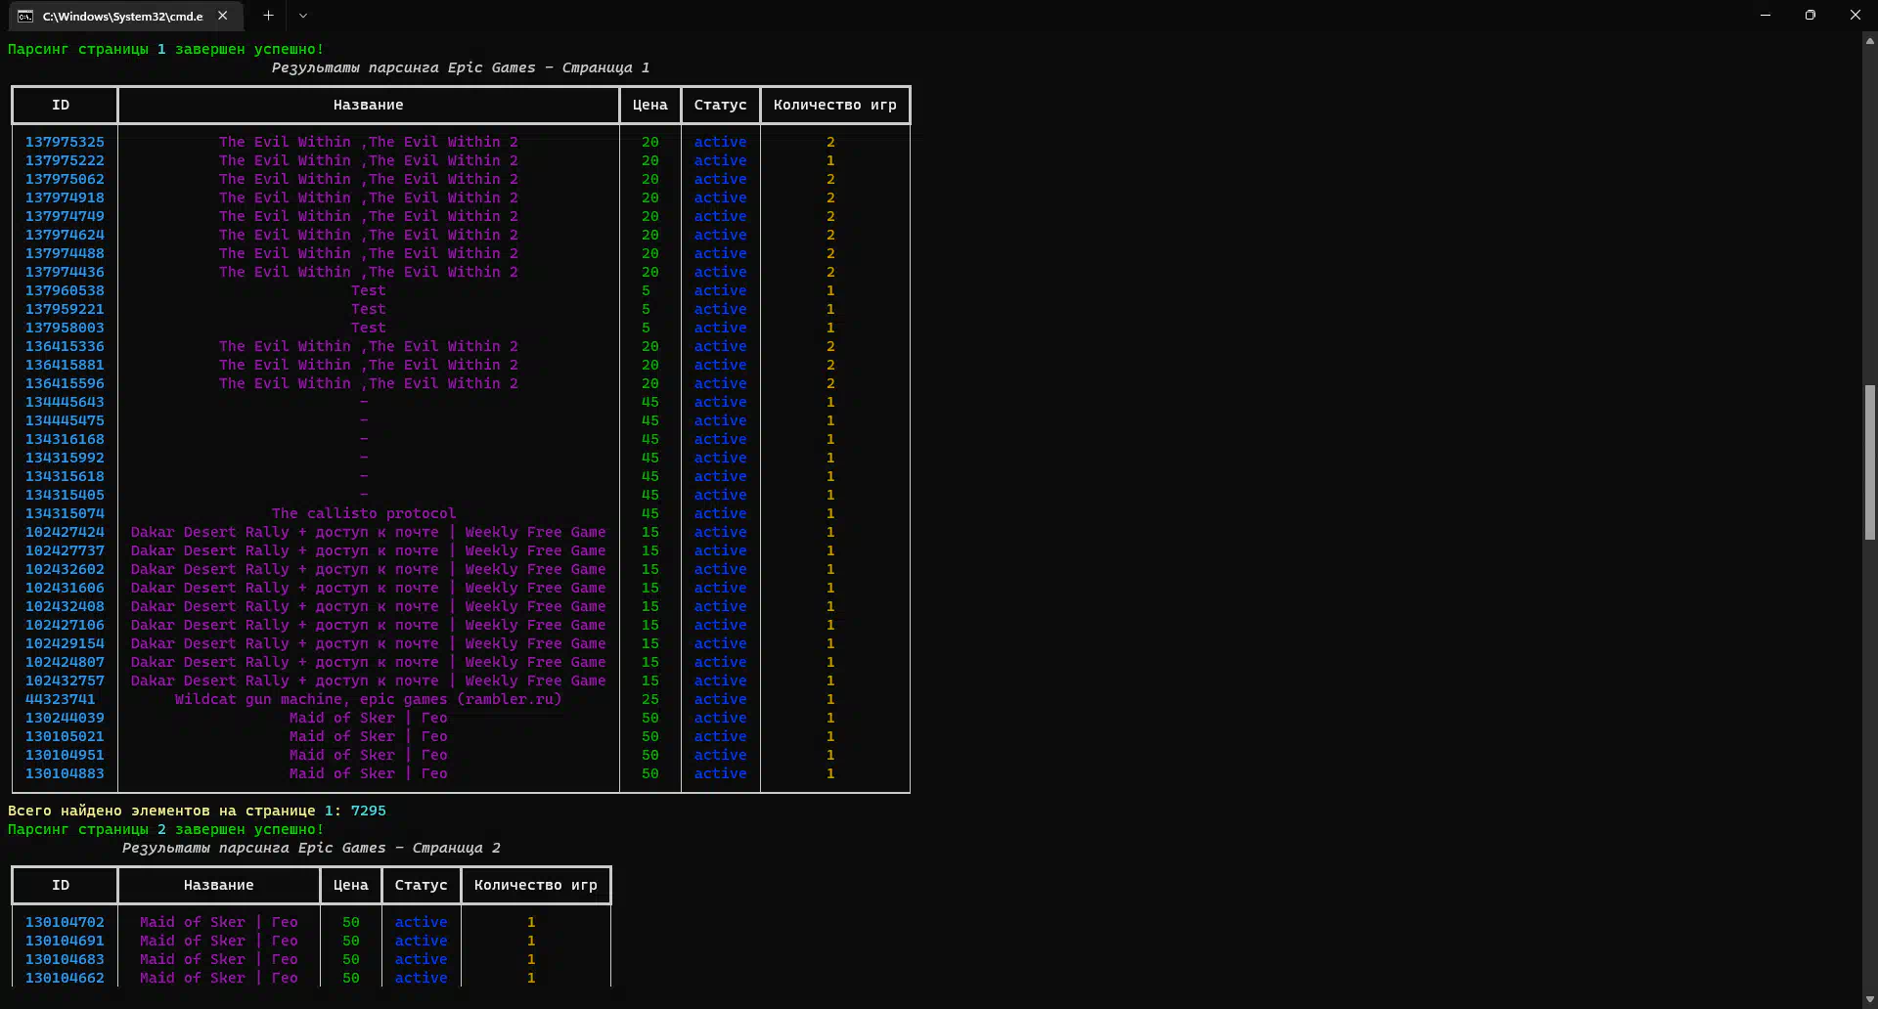Click ID 102427424 cell
Image resolution: width=1878 pixels, height=1009 pixels.
point(65,532)
